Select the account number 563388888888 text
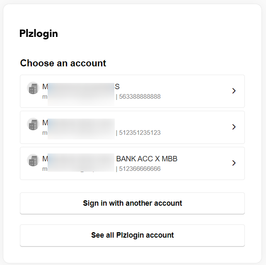266x265 pixels. 140,97
